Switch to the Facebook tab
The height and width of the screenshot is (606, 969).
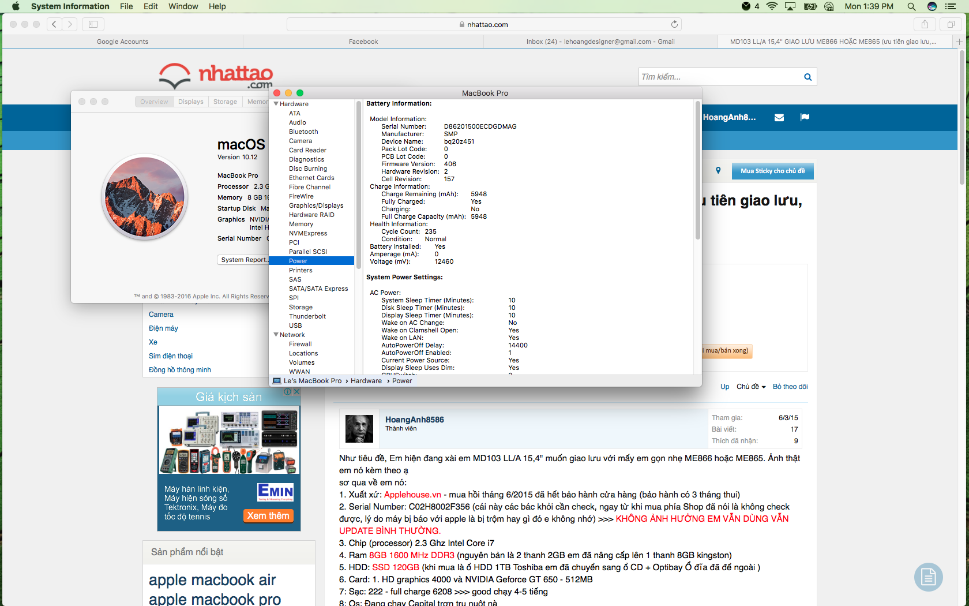pos(363,42)
